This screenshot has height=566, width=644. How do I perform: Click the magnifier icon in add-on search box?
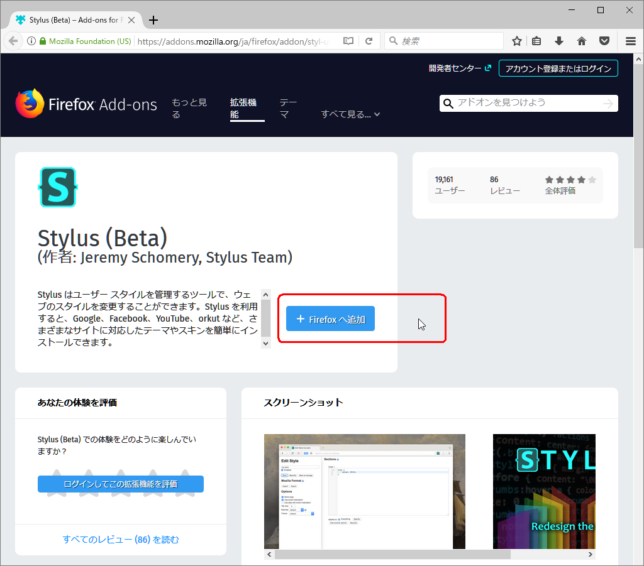point(448,104)
